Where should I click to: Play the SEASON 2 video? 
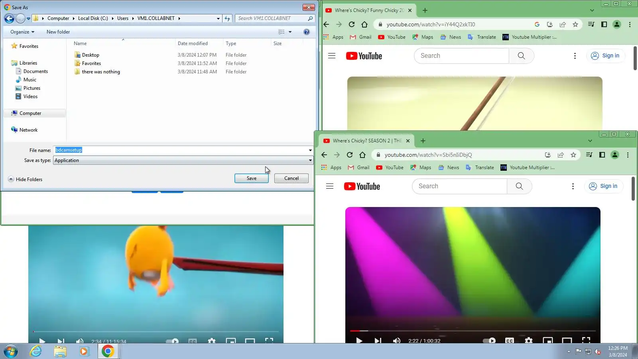[359, 340]
